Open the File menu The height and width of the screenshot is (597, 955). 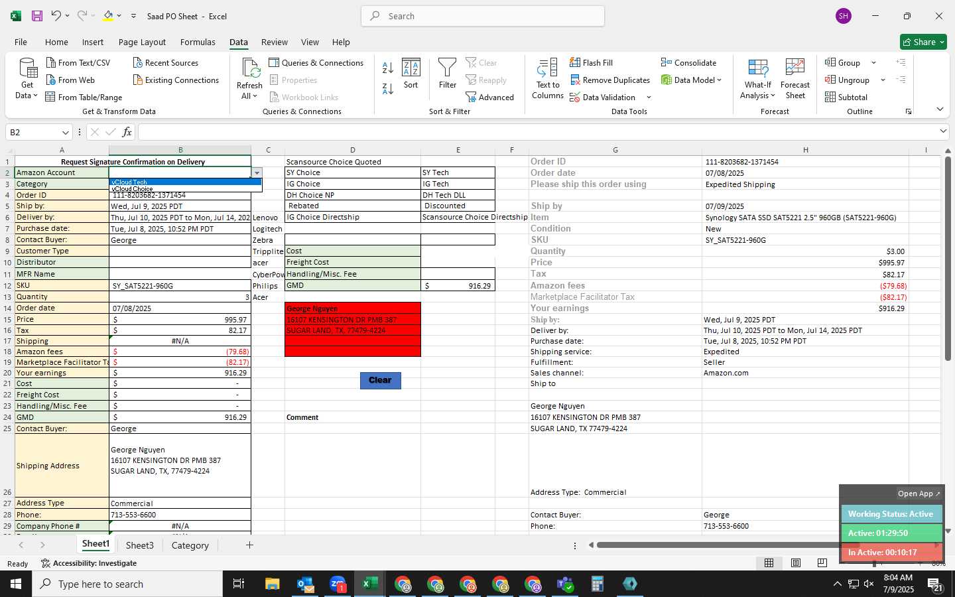[21, 42]
